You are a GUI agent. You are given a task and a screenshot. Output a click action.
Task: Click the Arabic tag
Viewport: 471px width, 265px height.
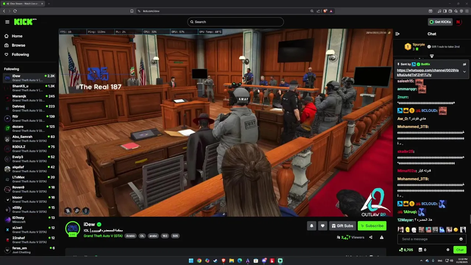tap(131, 236)
